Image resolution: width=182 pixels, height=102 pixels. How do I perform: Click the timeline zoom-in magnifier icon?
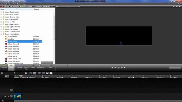pos(26,73)
